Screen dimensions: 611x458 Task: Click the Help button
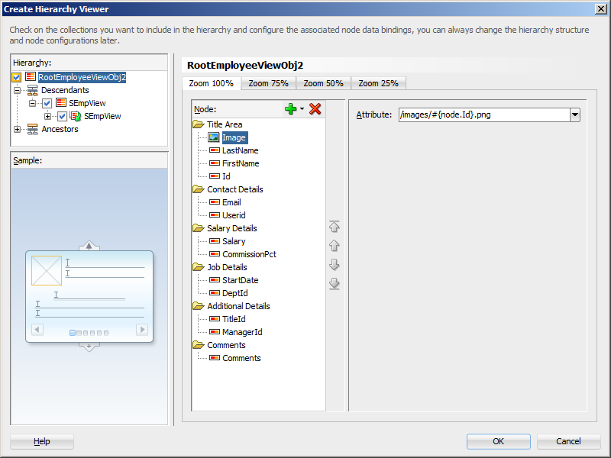[42, 441]
